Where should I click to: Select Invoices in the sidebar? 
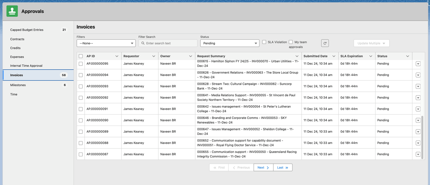[38, 75]
